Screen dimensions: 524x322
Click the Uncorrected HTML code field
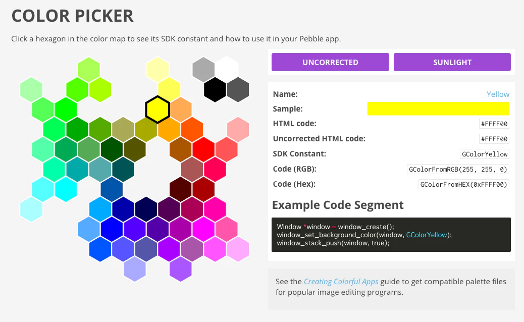click(494, 139)
